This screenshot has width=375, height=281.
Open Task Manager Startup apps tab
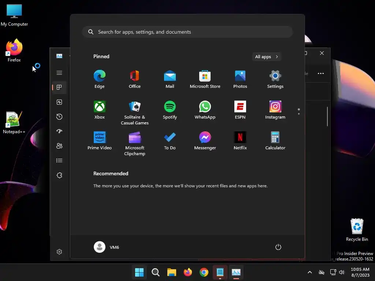59,131
